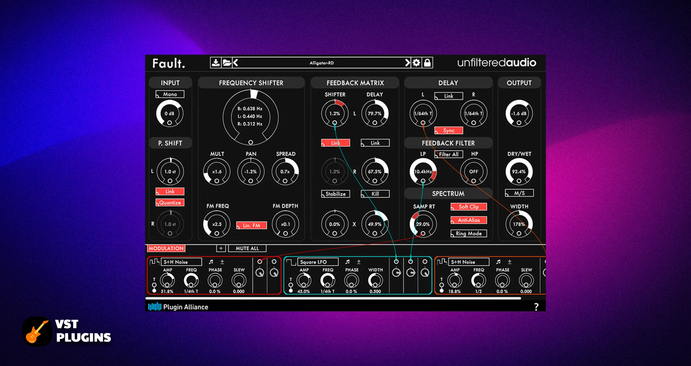Enable the Kill feedback switch
This screenshot has height=366, width=691.
[x=375, y=194]
